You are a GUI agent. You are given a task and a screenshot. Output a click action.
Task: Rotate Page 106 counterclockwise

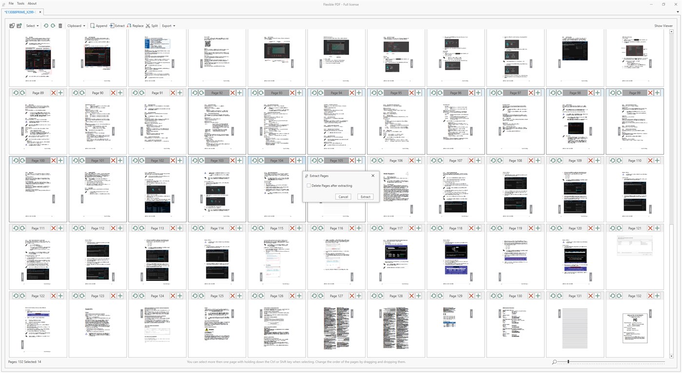[373, 160]
